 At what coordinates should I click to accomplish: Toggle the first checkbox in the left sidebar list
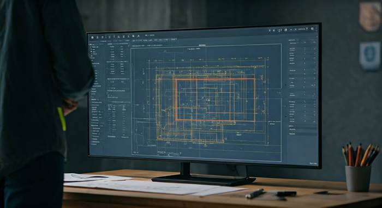(x=91, y=47)
